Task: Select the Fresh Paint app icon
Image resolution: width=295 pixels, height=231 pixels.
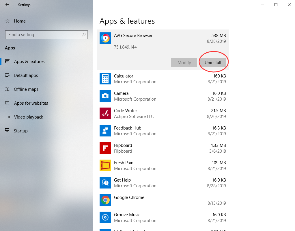Action: [105, 165]
